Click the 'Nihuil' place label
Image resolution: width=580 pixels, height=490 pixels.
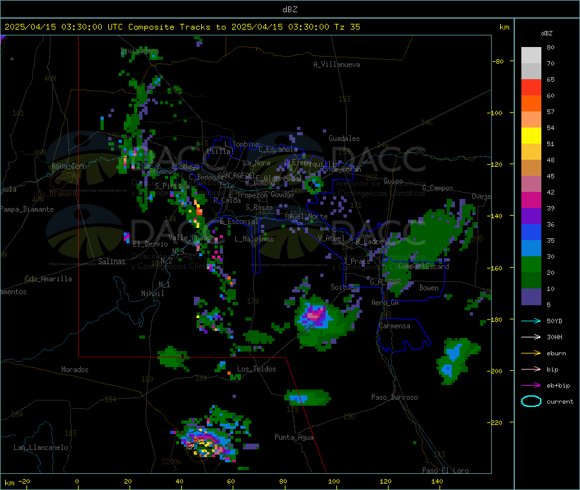[152, 294]
